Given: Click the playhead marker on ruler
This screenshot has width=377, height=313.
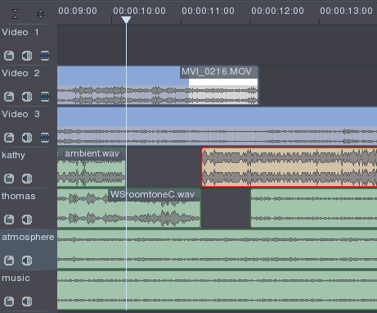Looking at the screenshot, I should [x=126, y=20].
